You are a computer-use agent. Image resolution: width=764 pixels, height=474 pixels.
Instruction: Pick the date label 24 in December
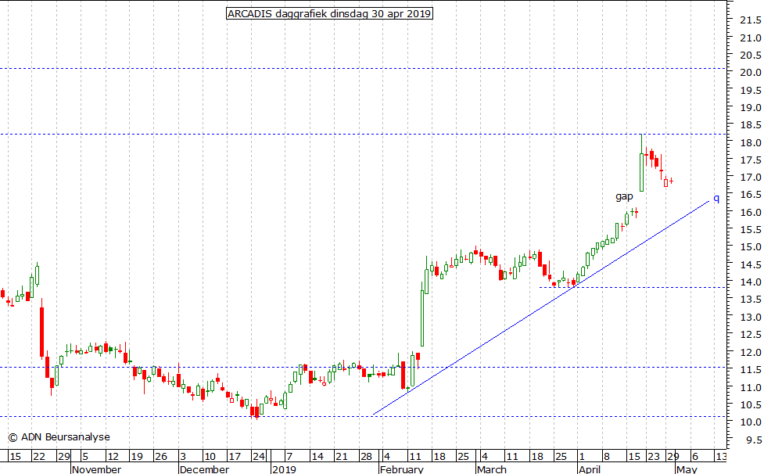[259, 457]
